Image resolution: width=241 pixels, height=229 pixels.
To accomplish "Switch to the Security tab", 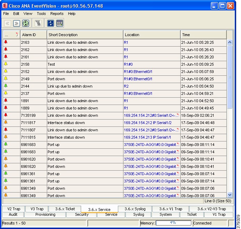I will pyautogui.click(x=81, y=214).
